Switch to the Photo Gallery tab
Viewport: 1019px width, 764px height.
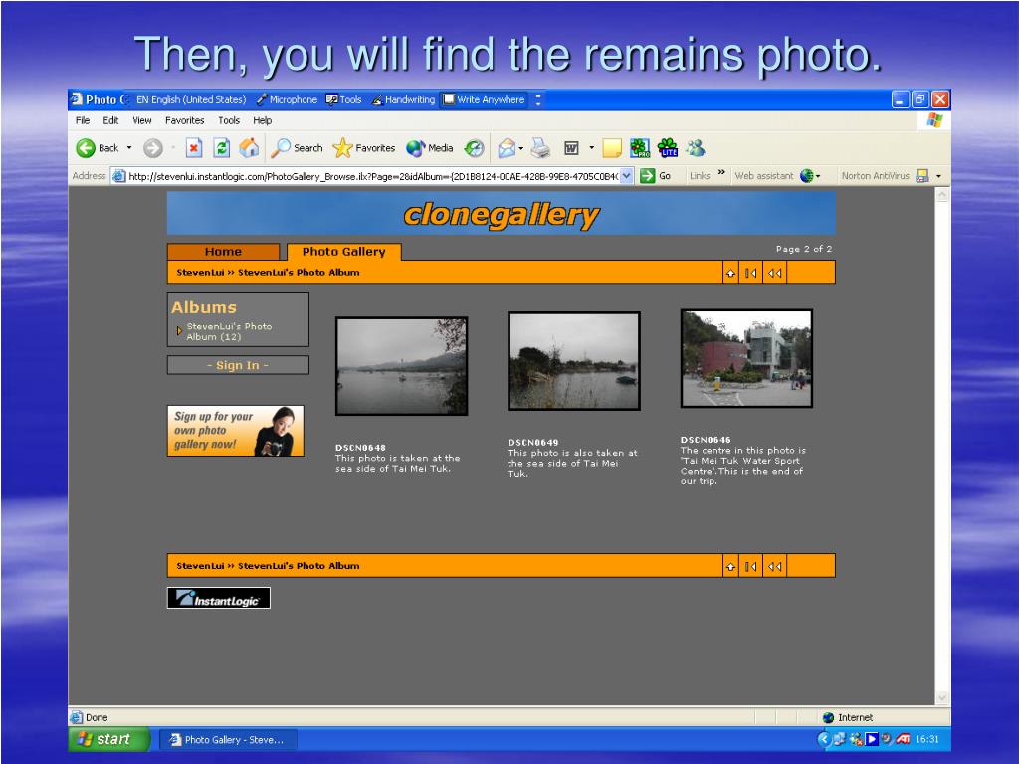343,252
